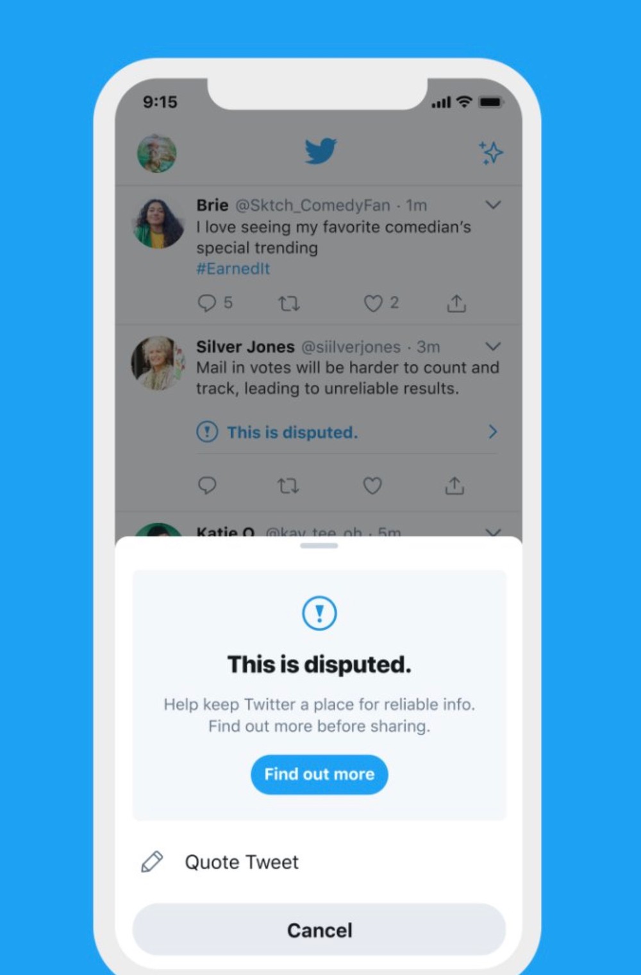The width and height of the screenshot is (641, 975).
Task: Open the sparkle timeline settings icon
Action: coord(491,153)
